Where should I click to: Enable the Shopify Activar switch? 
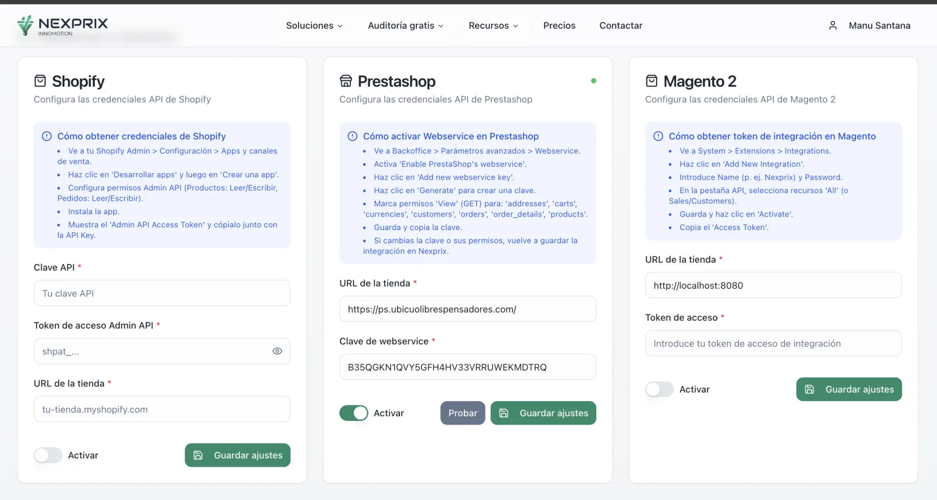pos(48,456)
